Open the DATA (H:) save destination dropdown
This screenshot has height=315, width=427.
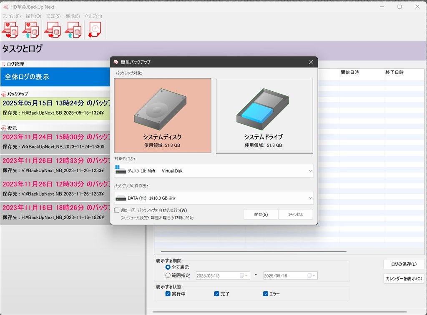213,198
